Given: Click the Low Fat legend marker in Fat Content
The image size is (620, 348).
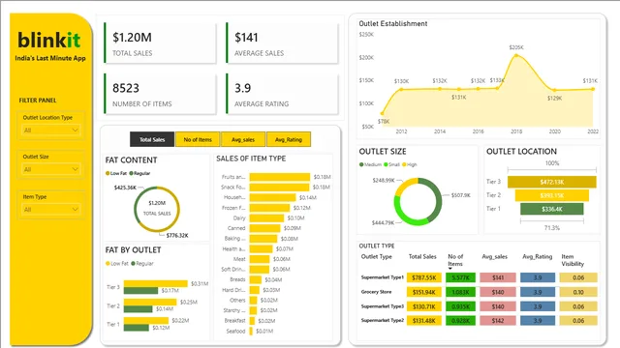Looking at the screenshot, I should [x=108, y=173].
